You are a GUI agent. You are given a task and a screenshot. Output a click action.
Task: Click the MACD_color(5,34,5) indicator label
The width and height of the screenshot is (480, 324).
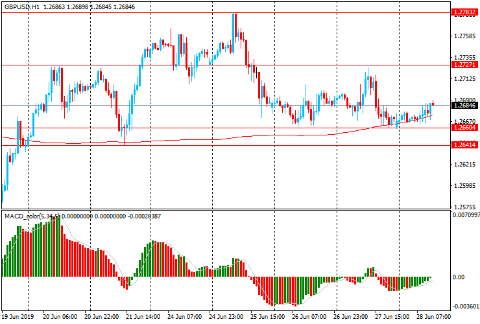[32, 216]
